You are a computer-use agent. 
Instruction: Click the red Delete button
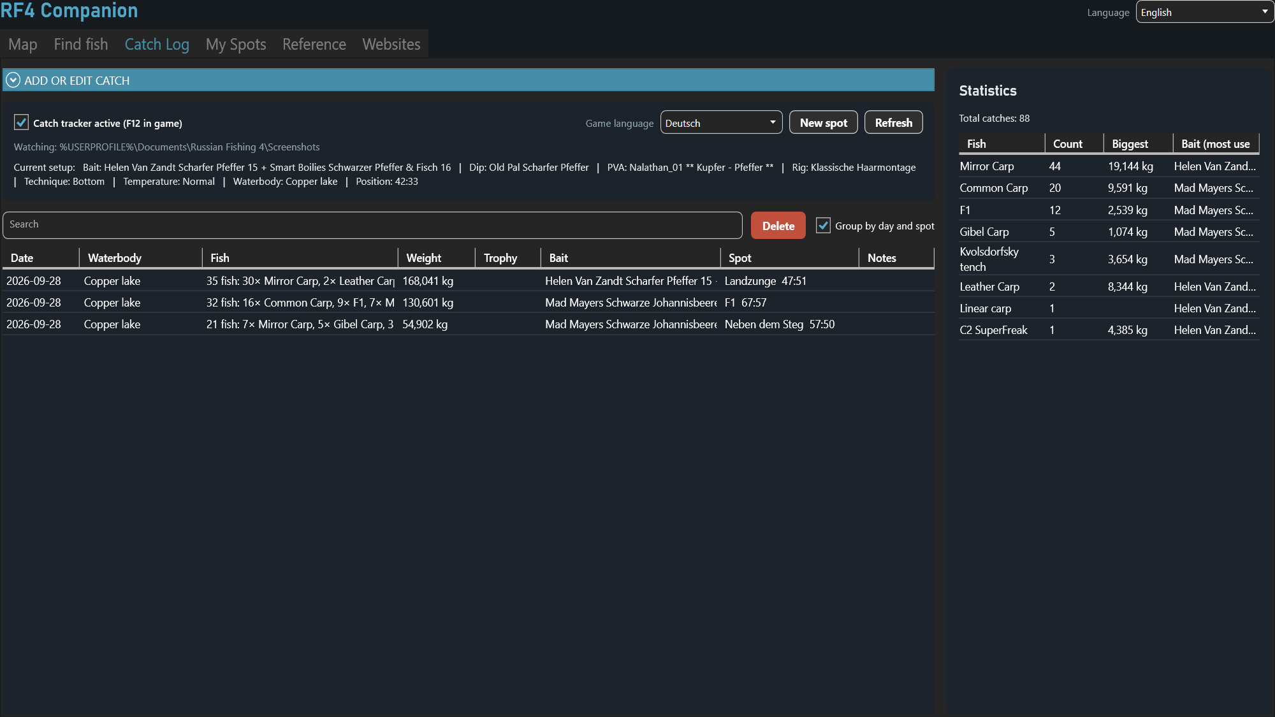click(x=778, y=226)
